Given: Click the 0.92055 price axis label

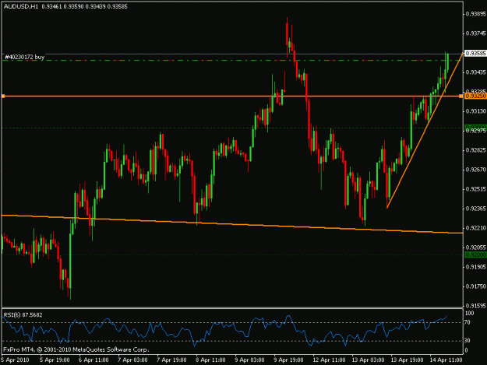Looking at the screenshot, I should point(475,247).
